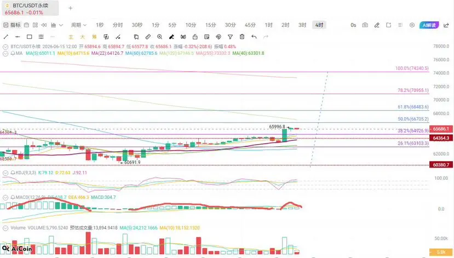454x258 pixels.
Task: Click the magnifier zoom-in tool
Action: click(x=159, y=37)
